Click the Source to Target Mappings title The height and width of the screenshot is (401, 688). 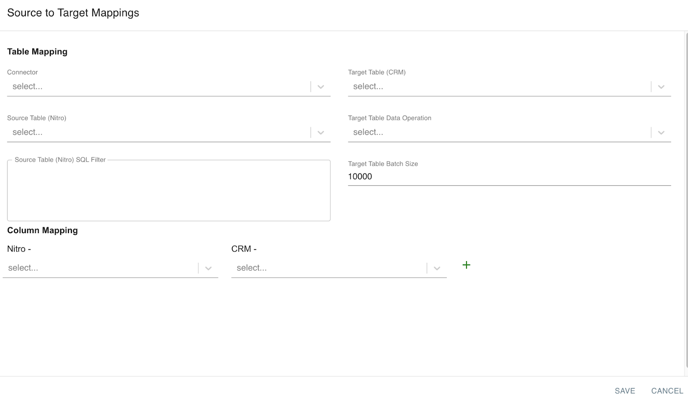click(x=73, y=13)
